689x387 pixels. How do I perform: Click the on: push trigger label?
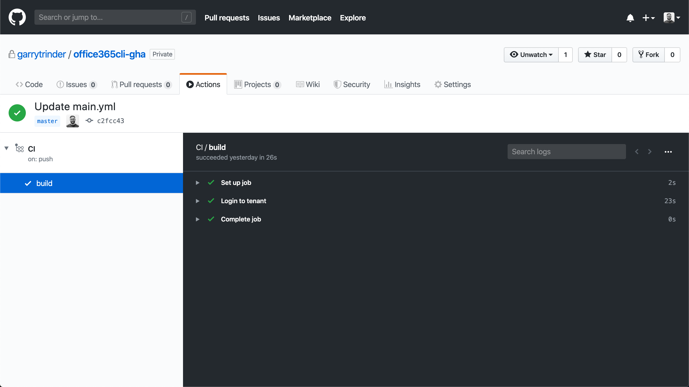click(40, 159)
